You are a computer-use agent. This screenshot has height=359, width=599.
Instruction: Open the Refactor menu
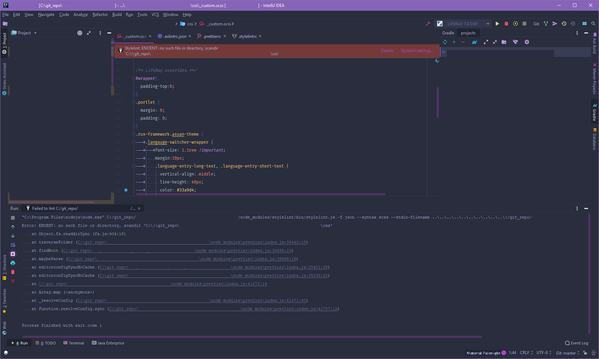coord(100,15)
